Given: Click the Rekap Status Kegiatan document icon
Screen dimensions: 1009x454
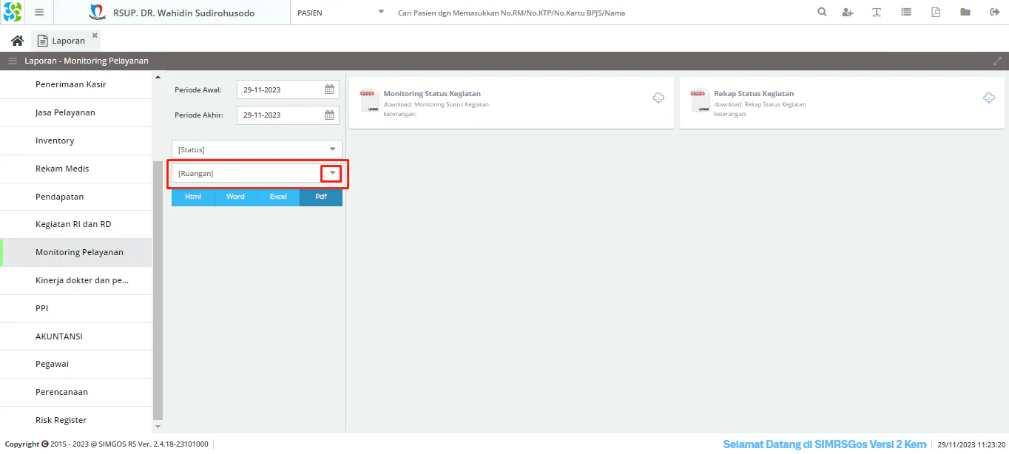Looking at the screenshot, I should click(x=699, y=100).
